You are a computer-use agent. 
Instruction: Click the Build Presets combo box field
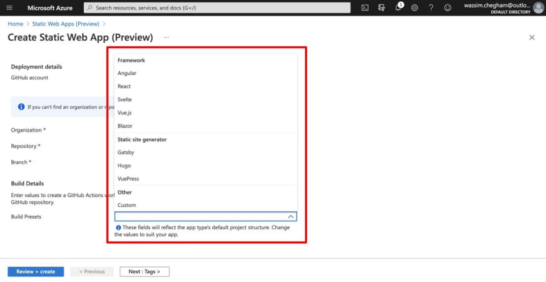(x=205, y=217)
